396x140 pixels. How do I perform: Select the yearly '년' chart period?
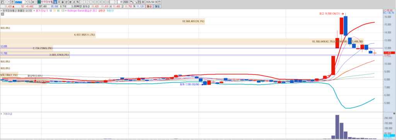tap(66, 2)
